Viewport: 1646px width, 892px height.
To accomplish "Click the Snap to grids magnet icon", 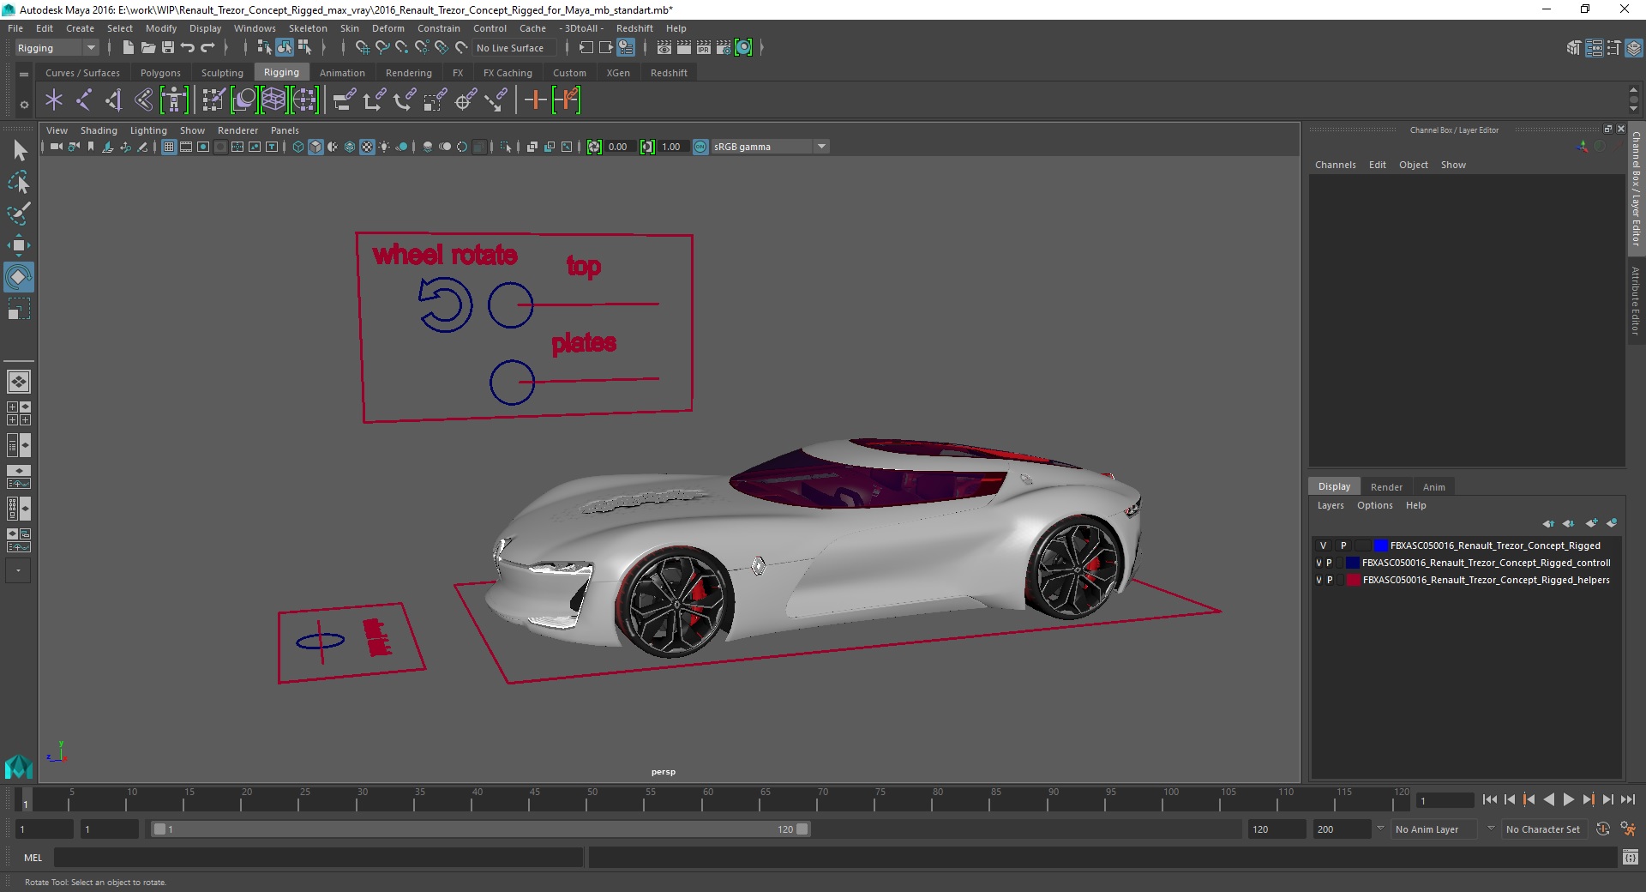I will (x=362, y=48).
